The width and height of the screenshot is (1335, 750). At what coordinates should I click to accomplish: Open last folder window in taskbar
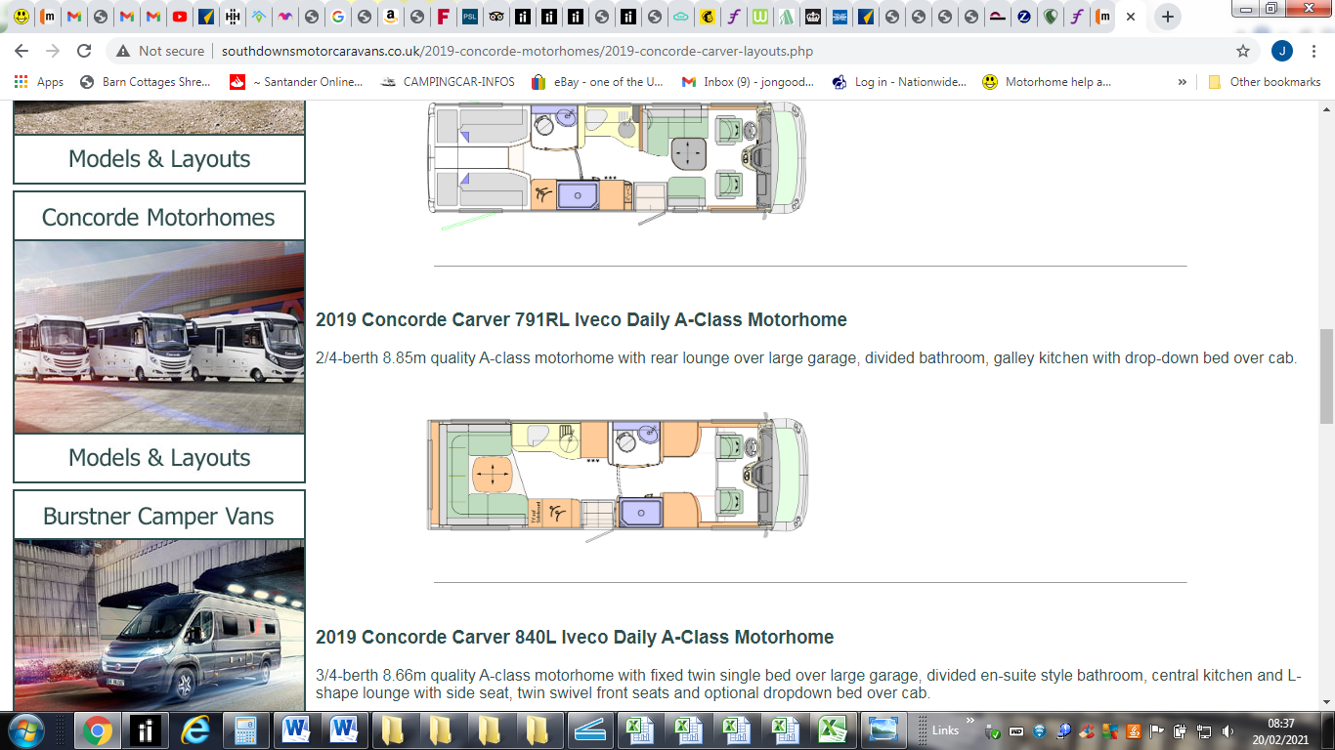tap(538, 730)
